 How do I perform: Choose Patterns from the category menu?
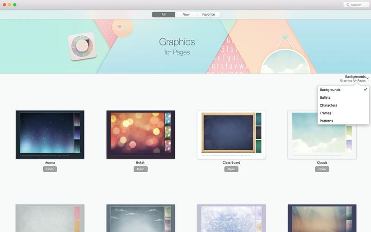343,121
